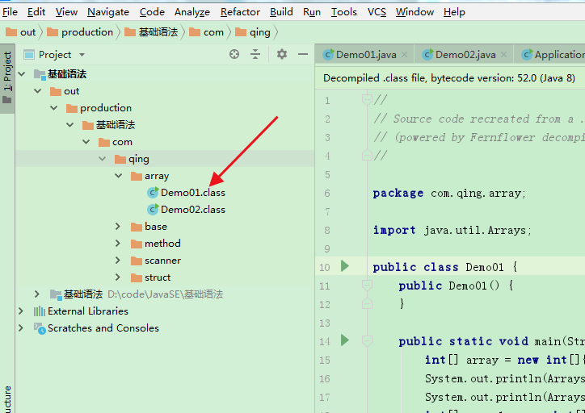The image size is (585, 413).
Task: Click the External Libraries icon
Action: click(39, 311)
